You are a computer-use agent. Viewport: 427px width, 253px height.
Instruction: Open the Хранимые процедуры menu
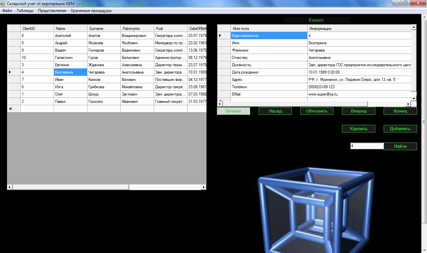pyautogui.click(x=91, y=11)
